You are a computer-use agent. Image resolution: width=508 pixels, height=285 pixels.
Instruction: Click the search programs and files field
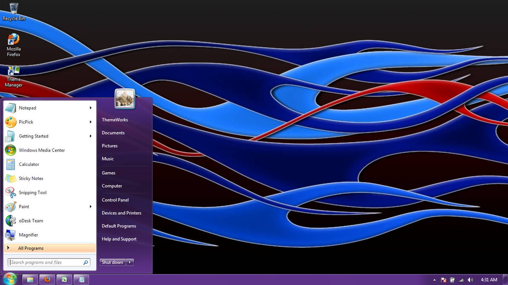click(47, 262)
